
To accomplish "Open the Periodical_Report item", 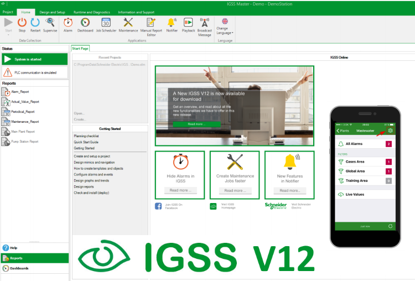I will (23, 112).
